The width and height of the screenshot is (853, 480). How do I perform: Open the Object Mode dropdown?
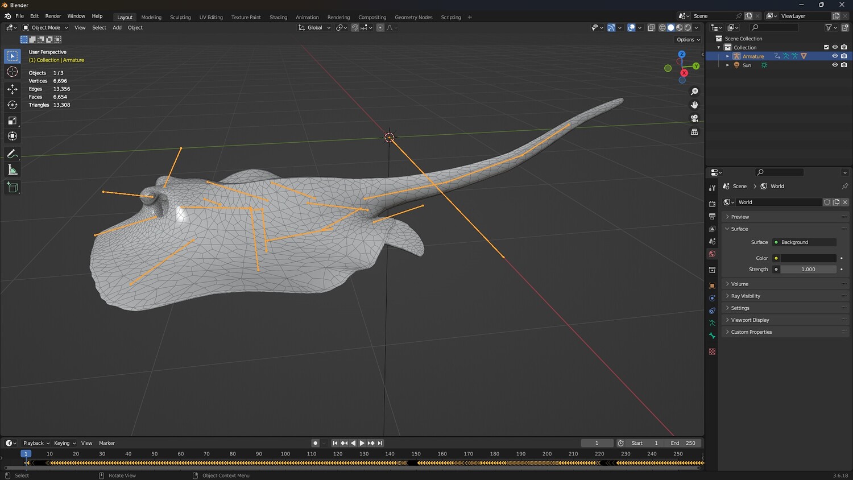(x=45, y=27)
